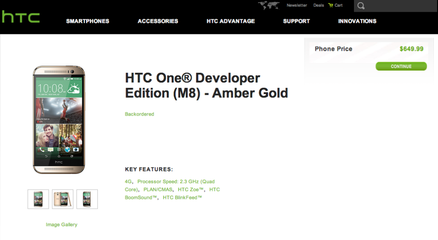Click the world map region icon
The width and height of the screenshot is (438, 240).
tap(268, 6)
